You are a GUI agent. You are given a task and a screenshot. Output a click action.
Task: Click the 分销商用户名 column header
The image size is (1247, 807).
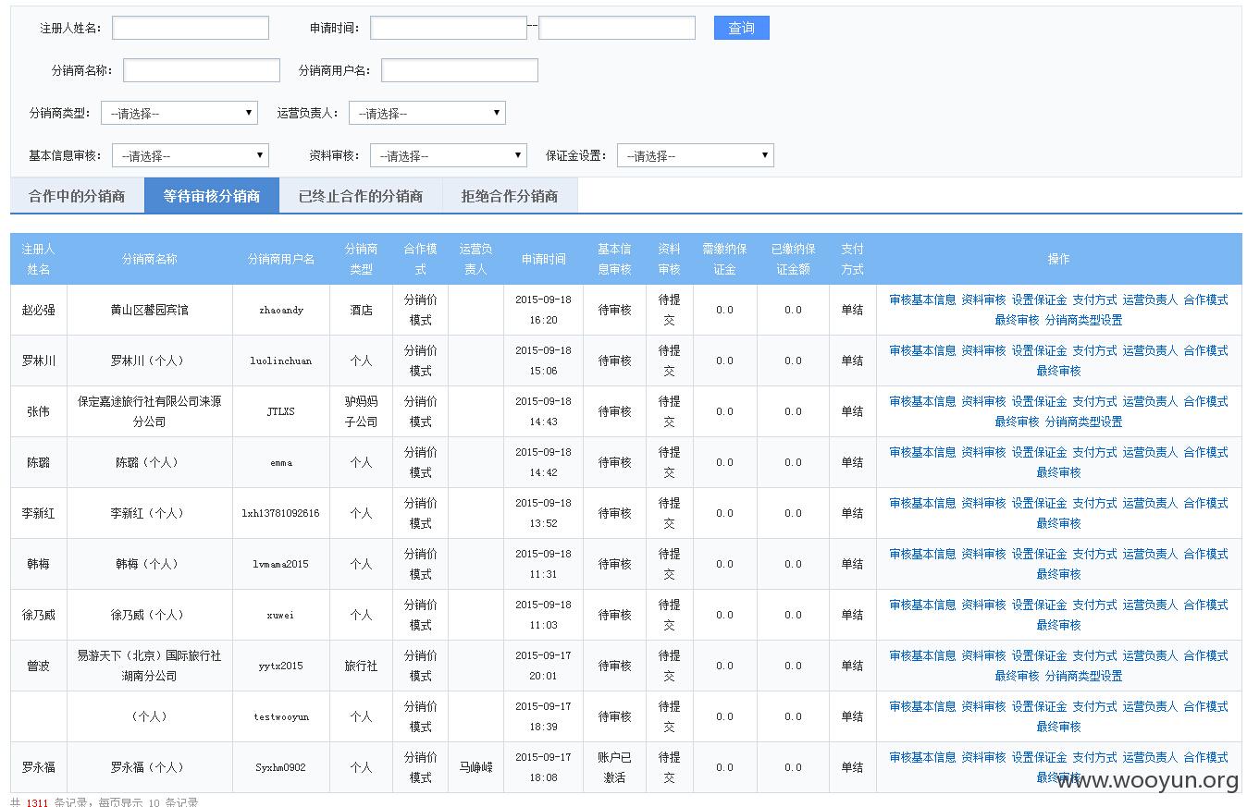click(281, 259)
